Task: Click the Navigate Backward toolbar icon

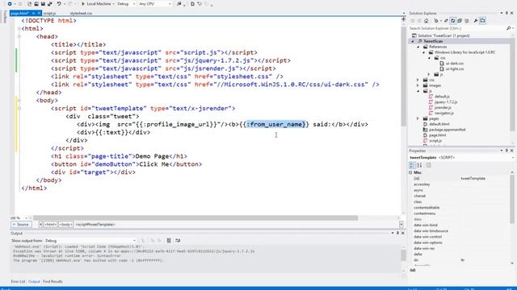Action: click(x=10, y=4)
